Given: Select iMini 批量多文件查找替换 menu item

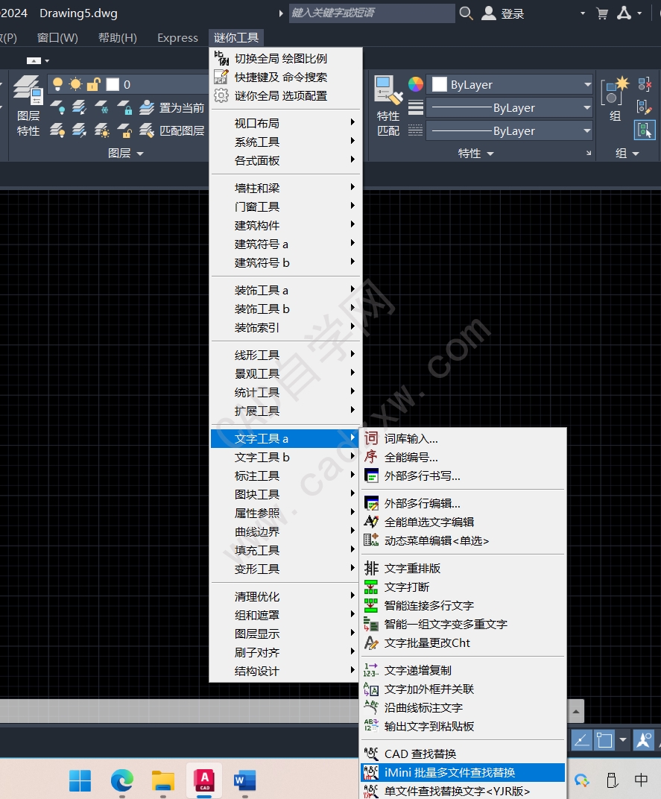Looking at the screenshot, I should pos(463,772).
